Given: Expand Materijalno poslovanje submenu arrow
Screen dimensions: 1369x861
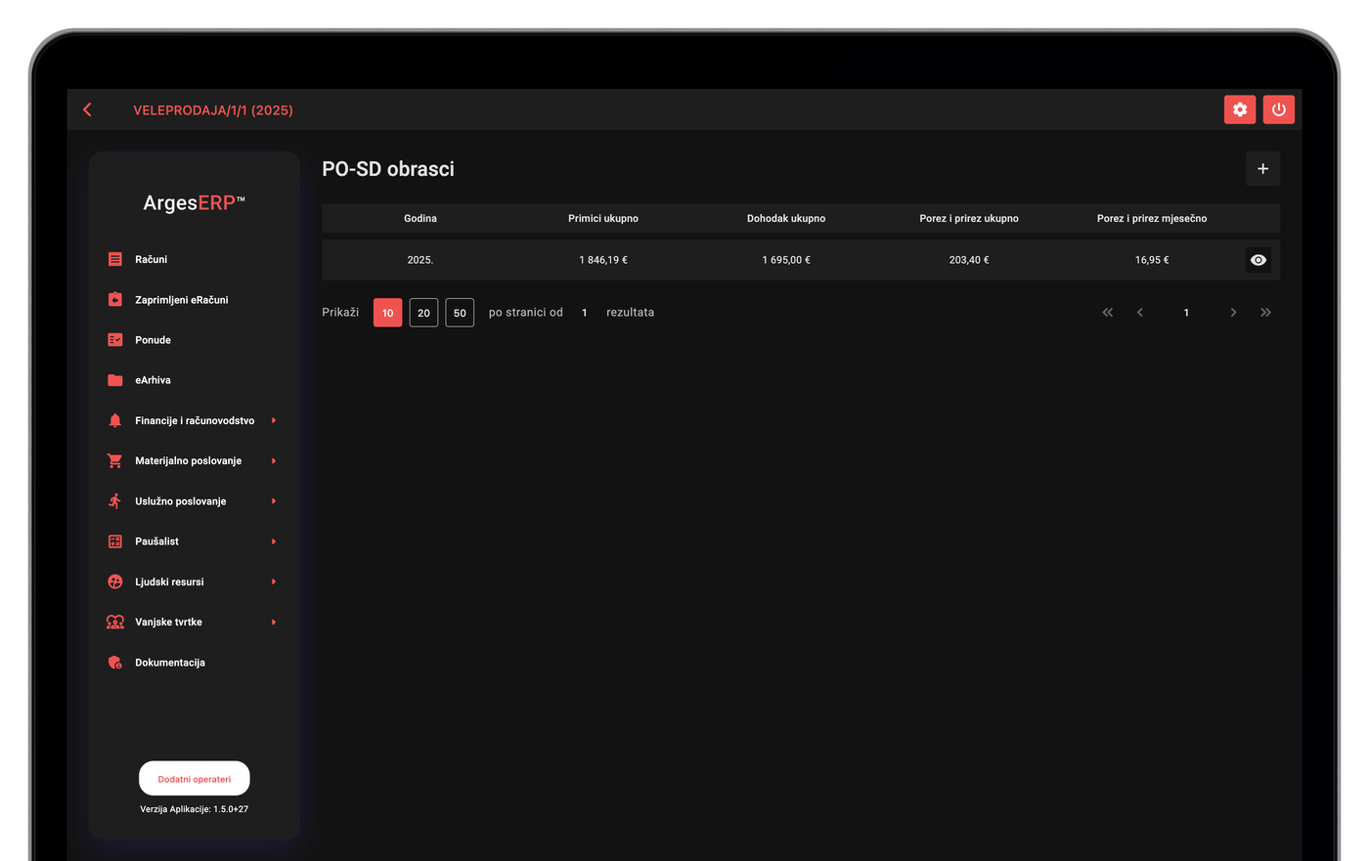Looking at the screenshot, I should [274, 460].
